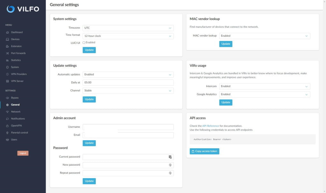The height and width of the screenshot is (193, 326).
Task: Go to the OpenVPN settings page
Action: [16, 126]
